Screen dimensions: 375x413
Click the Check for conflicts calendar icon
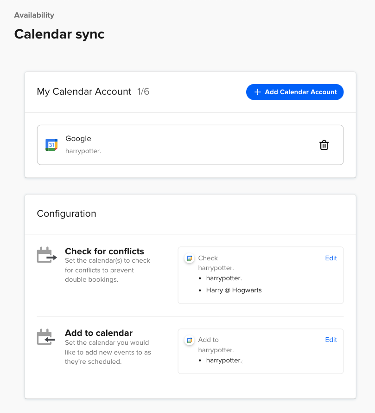[x=46, y=254]
